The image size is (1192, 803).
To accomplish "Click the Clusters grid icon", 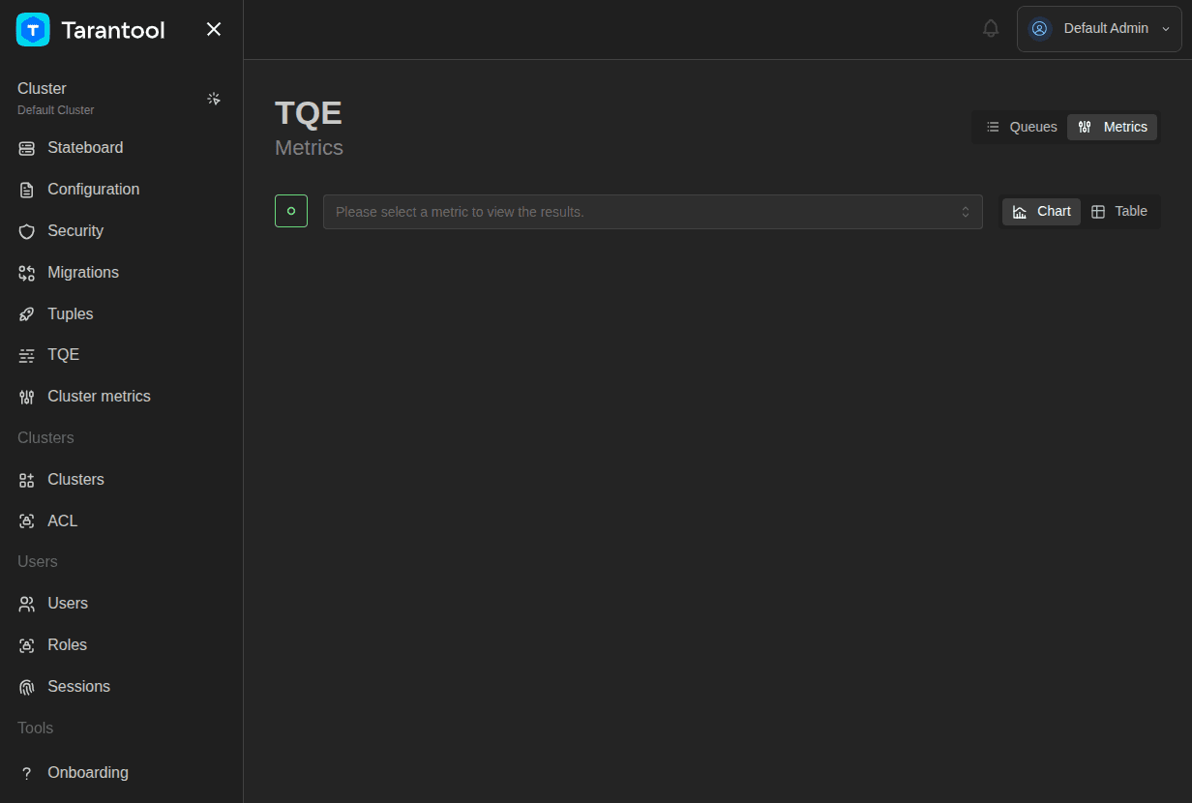I will (x=27, y=480).
